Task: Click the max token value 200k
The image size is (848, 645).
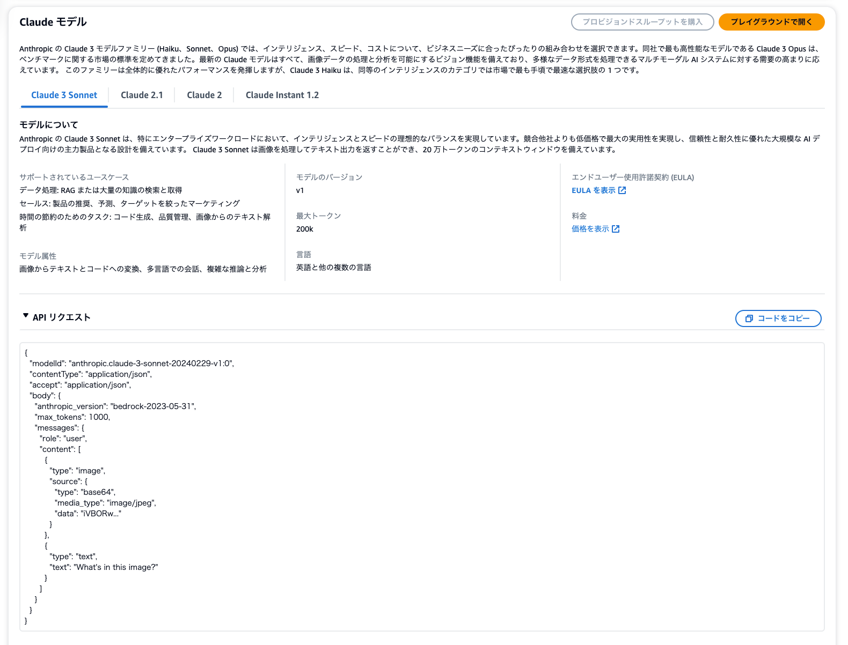Action: point(305,229)
